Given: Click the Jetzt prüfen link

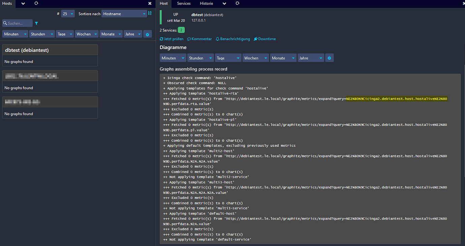Looking at the screenshot, I should 172,39.
